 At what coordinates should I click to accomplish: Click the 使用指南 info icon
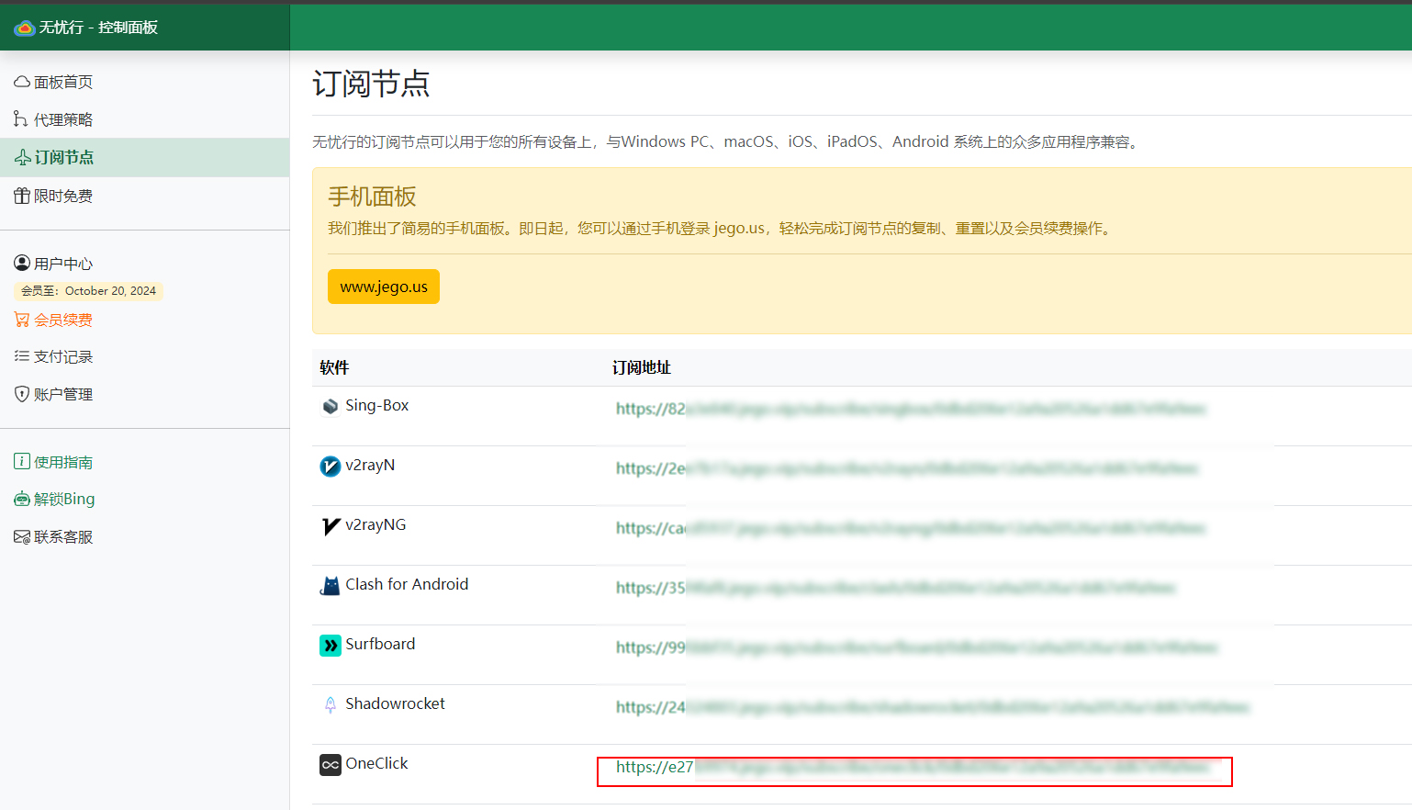point(22,462)
